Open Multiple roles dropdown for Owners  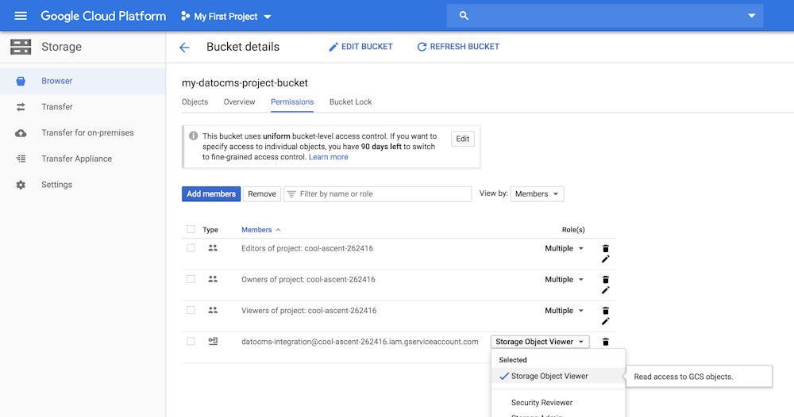(x=564, y=280)
